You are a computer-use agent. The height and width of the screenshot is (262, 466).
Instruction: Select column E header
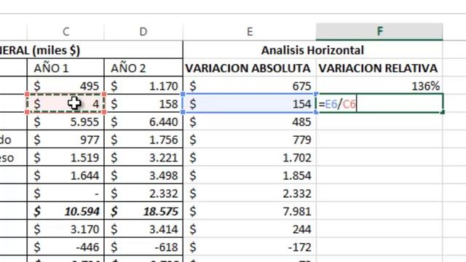pyautogui.click(x=250, y=31)
